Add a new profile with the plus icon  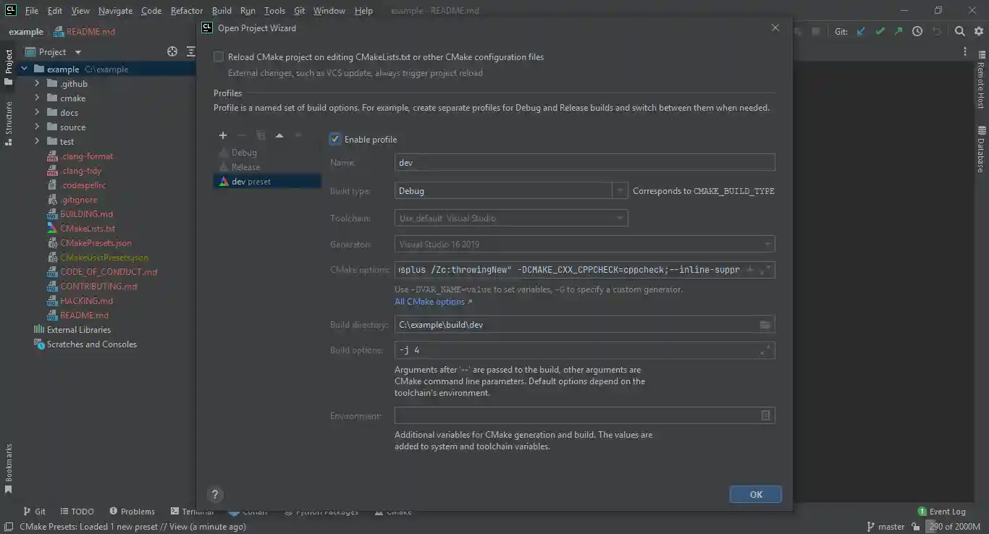click(222, 135)
